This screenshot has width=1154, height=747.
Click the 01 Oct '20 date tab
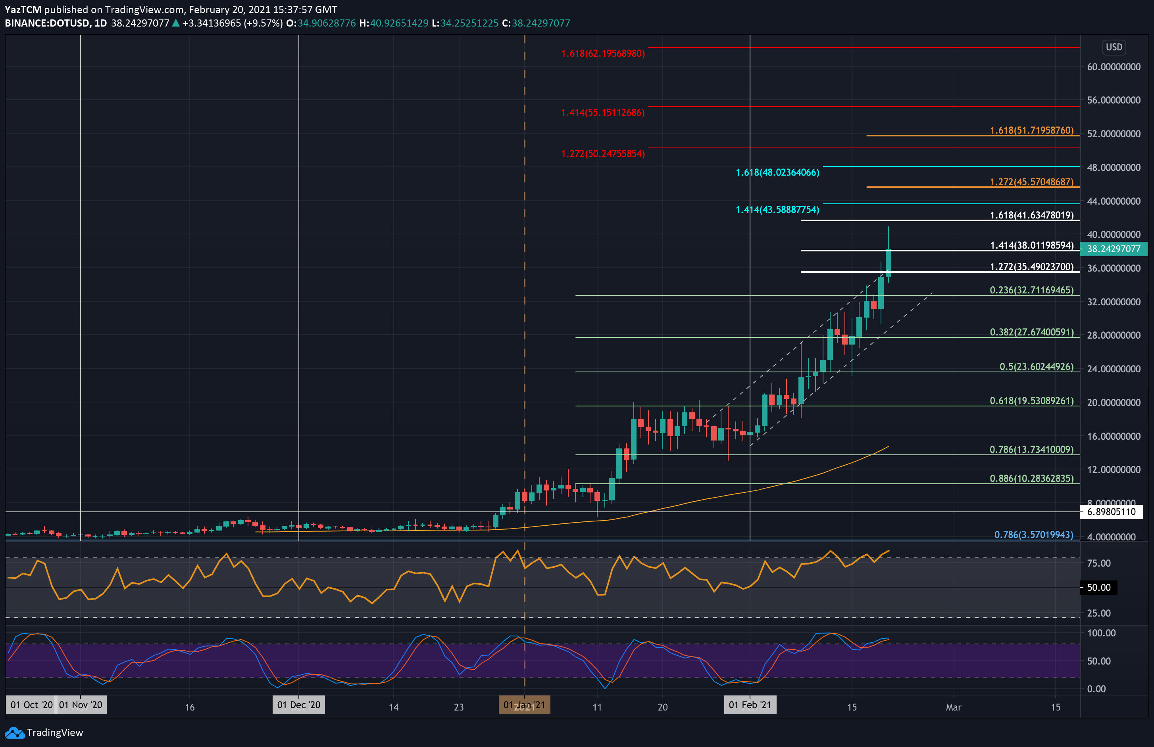(x=30, y=705)
